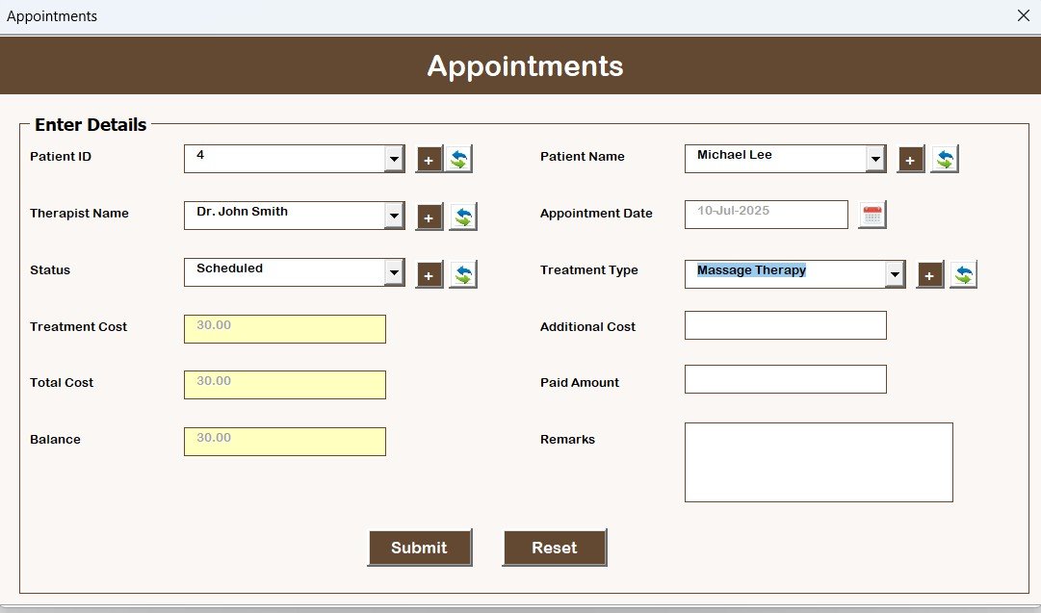
Task: Click the Enter Details group heading
Action: point(91,125)
